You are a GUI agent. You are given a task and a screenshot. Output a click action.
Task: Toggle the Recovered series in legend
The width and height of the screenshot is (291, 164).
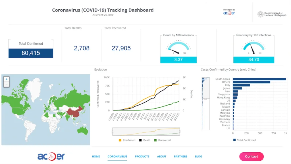162,140
